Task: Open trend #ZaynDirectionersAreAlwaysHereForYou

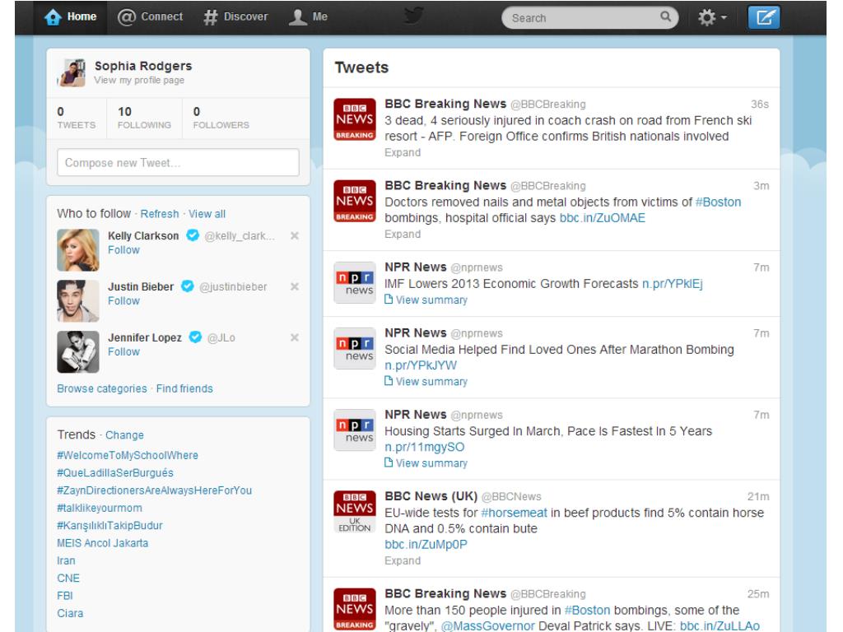Action: 154,490
